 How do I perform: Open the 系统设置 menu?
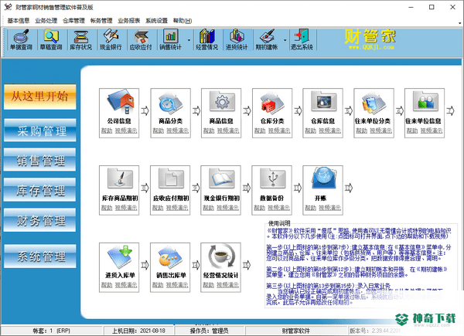pyautogui.click(x=156, y=20)
